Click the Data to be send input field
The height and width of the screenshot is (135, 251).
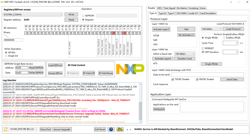coord(208,75)
